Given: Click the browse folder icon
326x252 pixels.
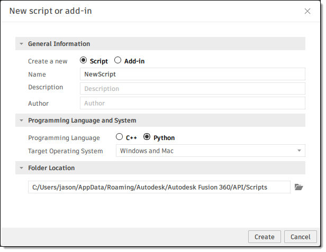Looking at the screenshot, I should 298,187.
